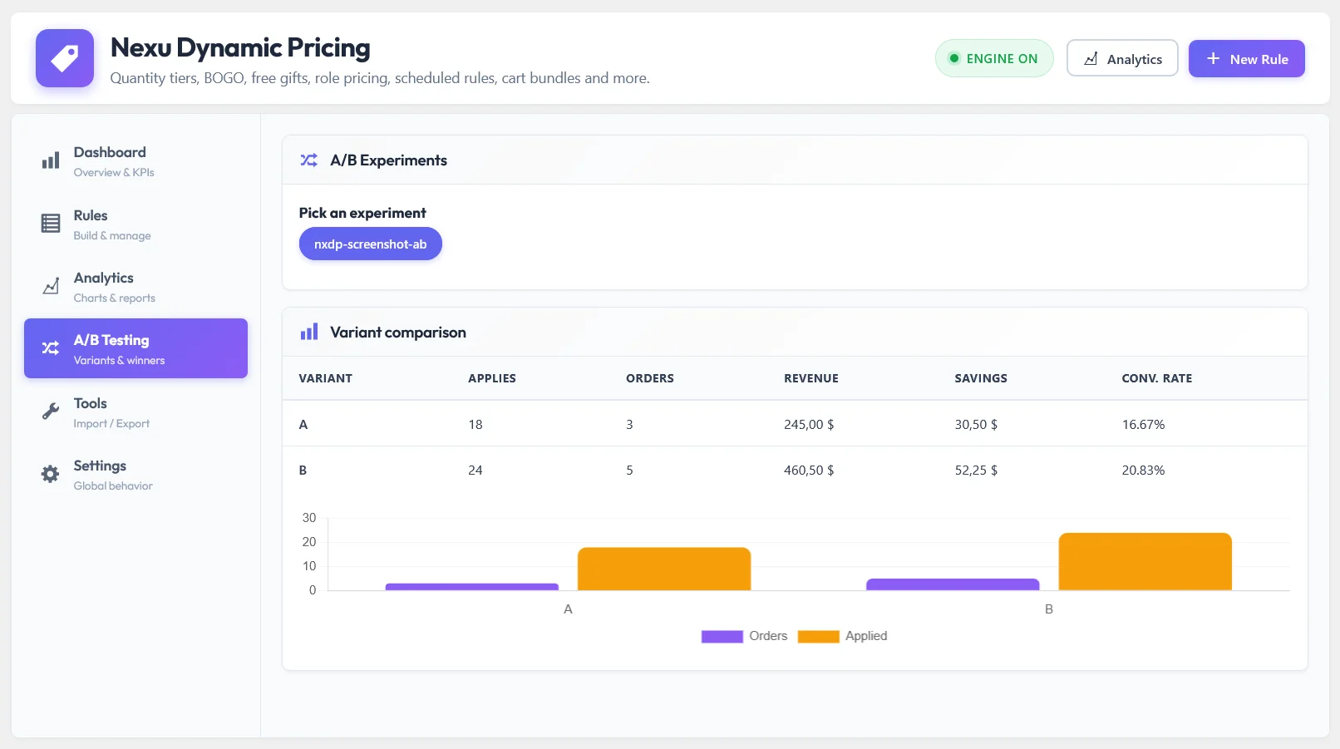Click the APPLIES column header

click(492, 378)
